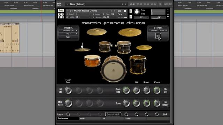Select the MIDI-02 clip in the DAW
The width and height of the screenshot is (223, 125).
pos(8,38)
